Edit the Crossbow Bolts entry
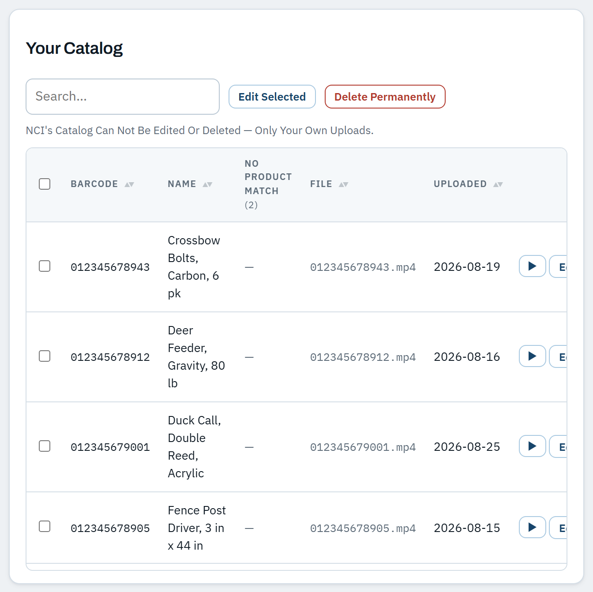Screen dimensions: 593x592 (x=558, y=266)
